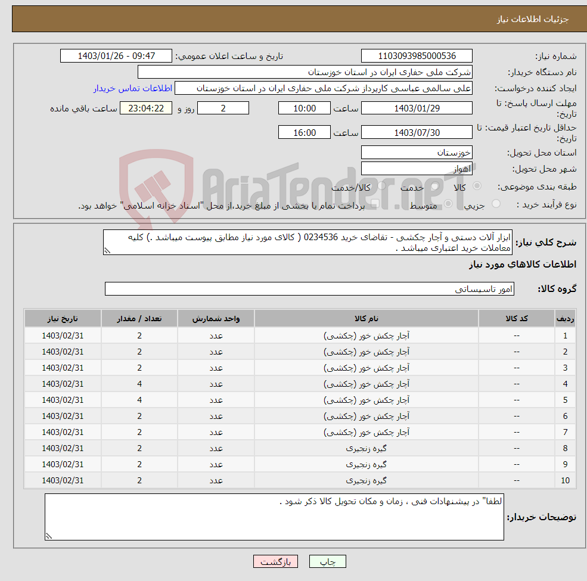Click row number 3 cell
The width and height of the screenshot is (587, 581).
pyautogui.click(x=565, y=368)
